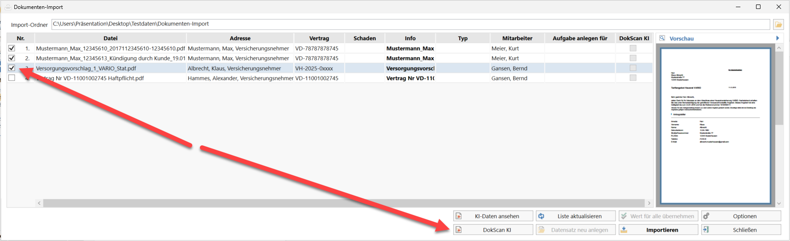Click the gear icon on Optionen
790x241 pixels.
(706, 216)
